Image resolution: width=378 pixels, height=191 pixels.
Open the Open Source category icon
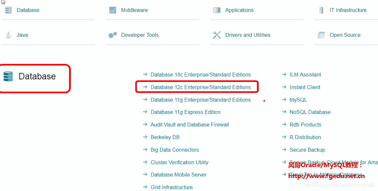(321, 35)
